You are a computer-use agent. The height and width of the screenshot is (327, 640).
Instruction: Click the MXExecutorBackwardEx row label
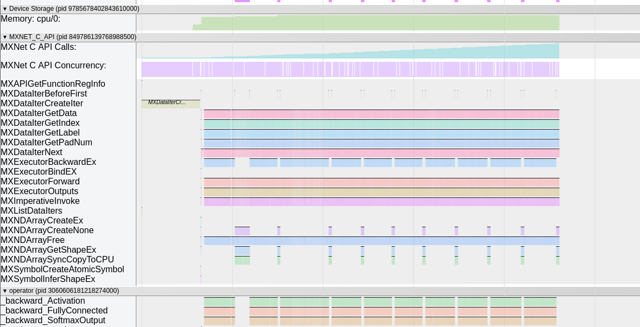(x=48, y=162)
